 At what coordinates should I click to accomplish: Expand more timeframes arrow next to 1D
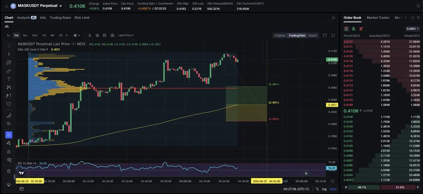[x=66, y=35]
